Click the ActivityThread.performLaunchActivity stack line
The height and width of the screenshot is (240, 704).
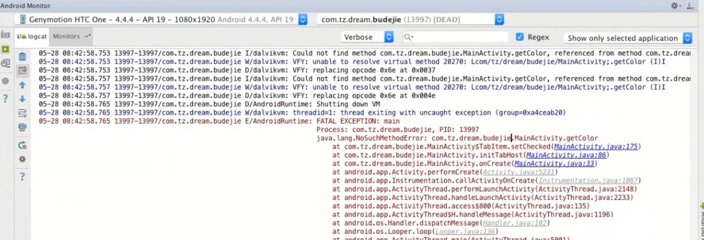485,189
